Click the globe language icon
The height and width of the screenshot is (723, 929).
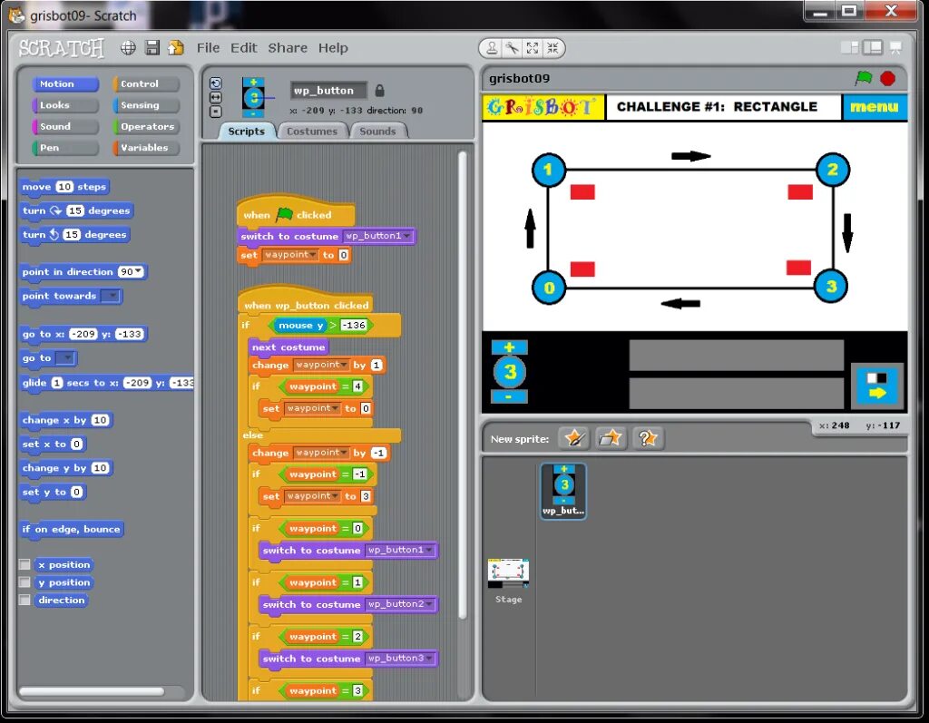128,48
